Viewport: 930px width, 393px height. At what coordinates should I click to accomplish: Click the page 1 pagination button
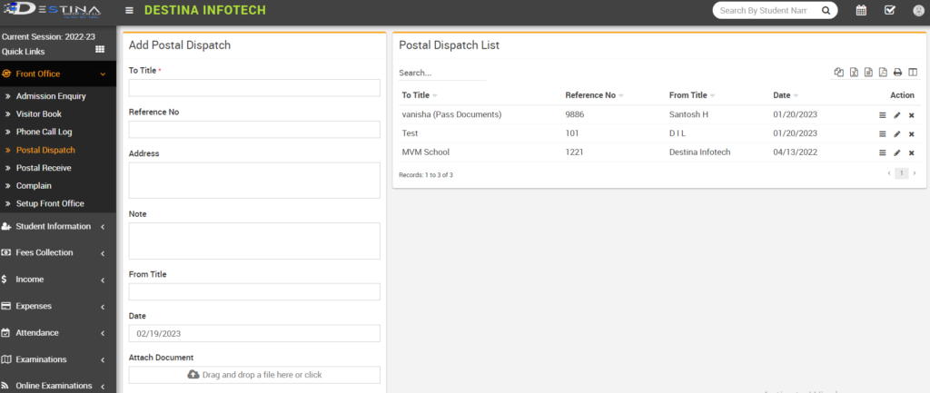[901, 172]
